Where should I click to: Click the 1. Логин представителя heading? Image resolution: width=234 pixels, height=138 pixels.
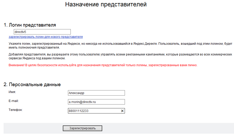pos(30,25)
